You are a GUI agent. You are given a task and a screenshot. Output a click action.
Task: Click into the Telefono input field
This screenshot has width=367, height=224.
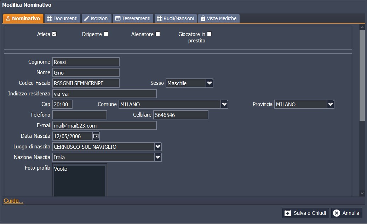[x=80, y=115]
